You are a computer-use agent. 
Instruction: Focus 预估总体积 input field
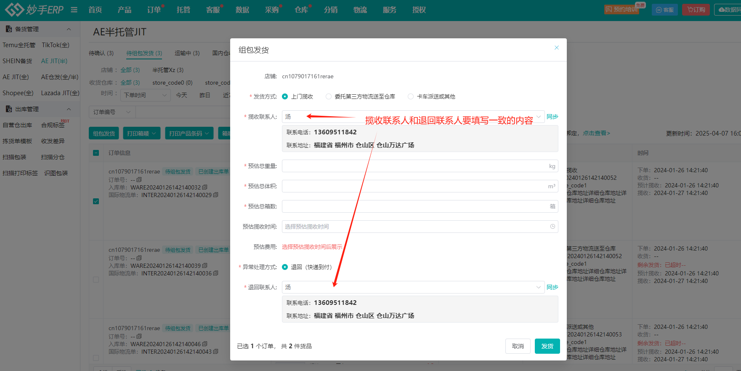pos(420,186)
